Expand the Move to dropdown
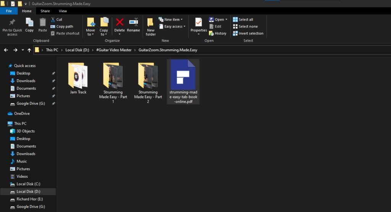Image resolution: width=391 pixels, height=212 pixels. (90, 33)
